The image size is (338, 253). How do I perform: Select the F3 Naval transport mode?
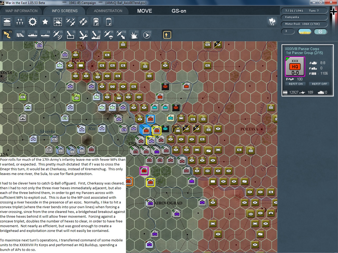(32, 35)
